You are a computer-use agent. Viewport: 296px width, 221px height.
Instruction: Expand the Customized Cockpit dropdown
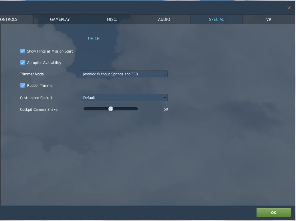pos(125,98)
